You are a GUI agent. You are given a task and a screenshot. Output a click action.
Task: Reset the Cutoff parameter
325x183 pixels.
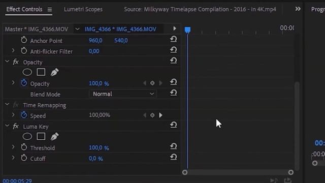tap(174, 157)
